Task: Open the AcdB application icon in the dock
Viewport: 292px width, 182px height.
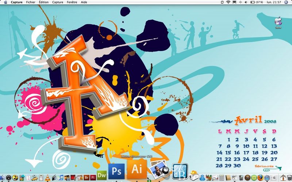Action: (180, 171)
